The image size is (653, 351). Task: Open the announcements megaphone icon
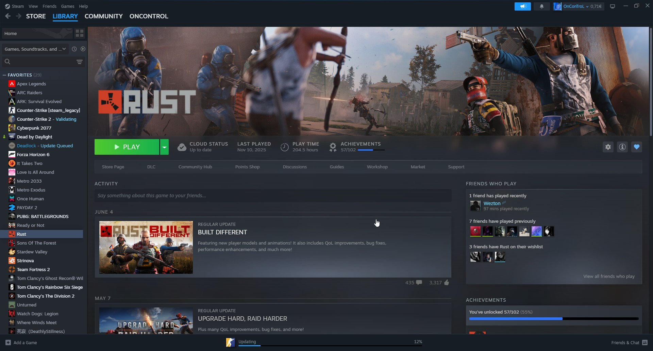pyautogui.click(x=523, y=6)
